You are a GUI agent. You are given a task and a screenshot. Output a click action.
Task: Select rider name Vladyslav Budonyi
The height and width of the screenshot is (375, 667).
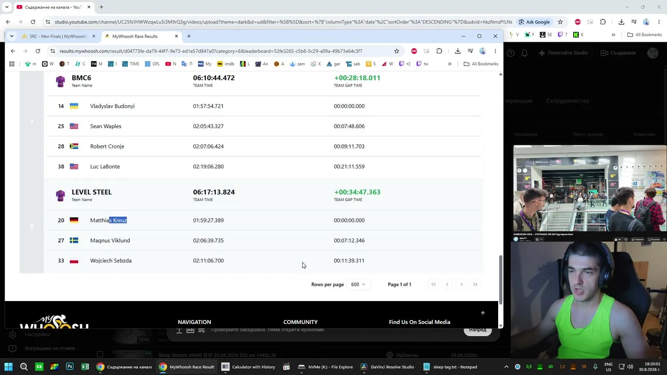point(112,106)
